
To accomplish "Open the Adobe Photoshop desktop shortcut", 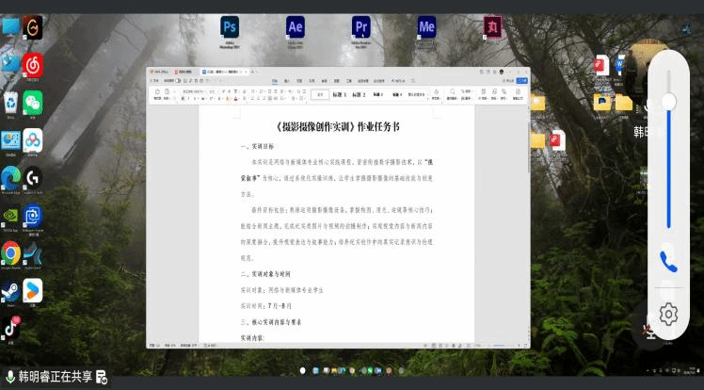I will (x=230, y=27).
